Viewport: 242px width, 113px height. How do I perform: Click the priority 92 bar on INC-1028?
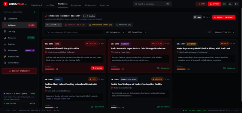115,69
